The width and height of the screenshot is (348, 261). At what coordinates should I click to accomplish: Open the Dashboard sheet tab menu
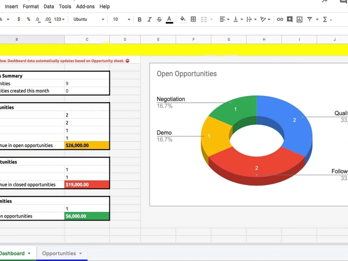click(29, 253)
